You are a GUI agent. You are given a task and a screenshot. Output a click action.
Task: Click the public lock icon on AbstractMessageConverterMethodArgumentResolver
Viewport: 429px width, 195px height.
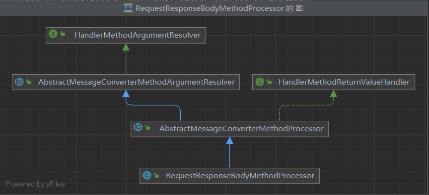pyautogui.click(x=29, y=82)
